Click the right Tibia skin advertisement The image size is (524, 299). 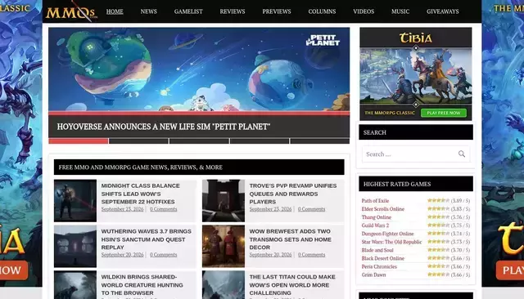[x=503, y=143]
